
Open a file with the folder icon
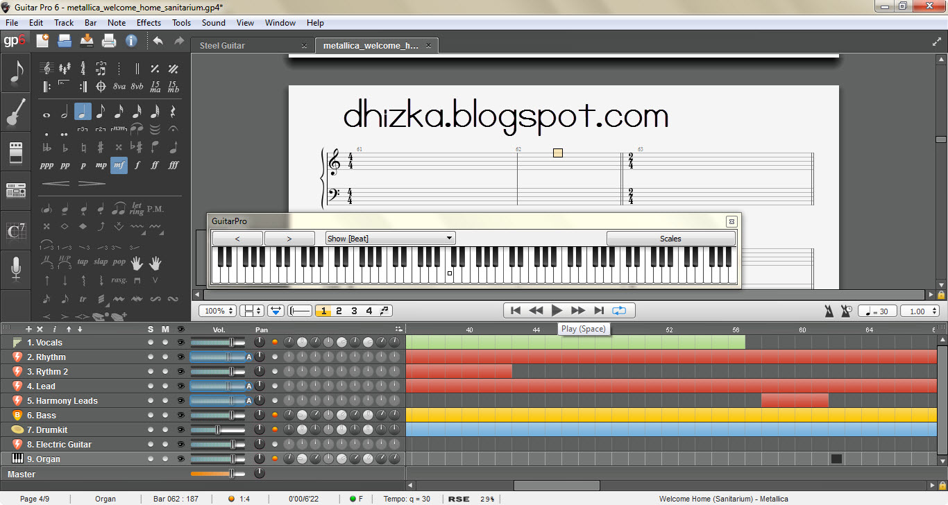click(65, 41)
